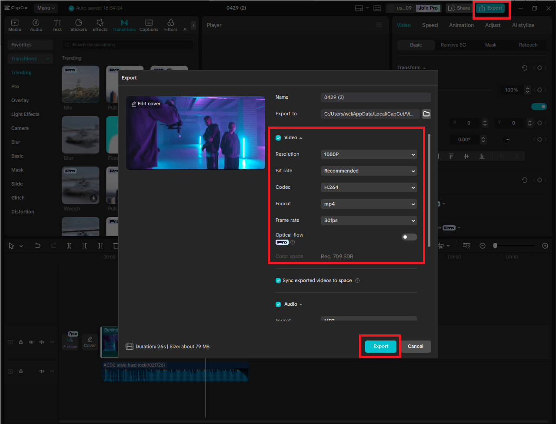Enable the Optical flow switch

(x=409, y=237)
